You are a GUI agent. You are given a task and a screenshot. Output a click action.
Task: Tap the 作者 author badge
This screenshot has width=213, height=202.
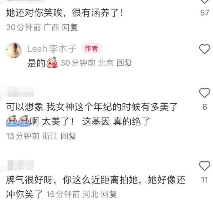pyautogui.click(x=91, y=48)
